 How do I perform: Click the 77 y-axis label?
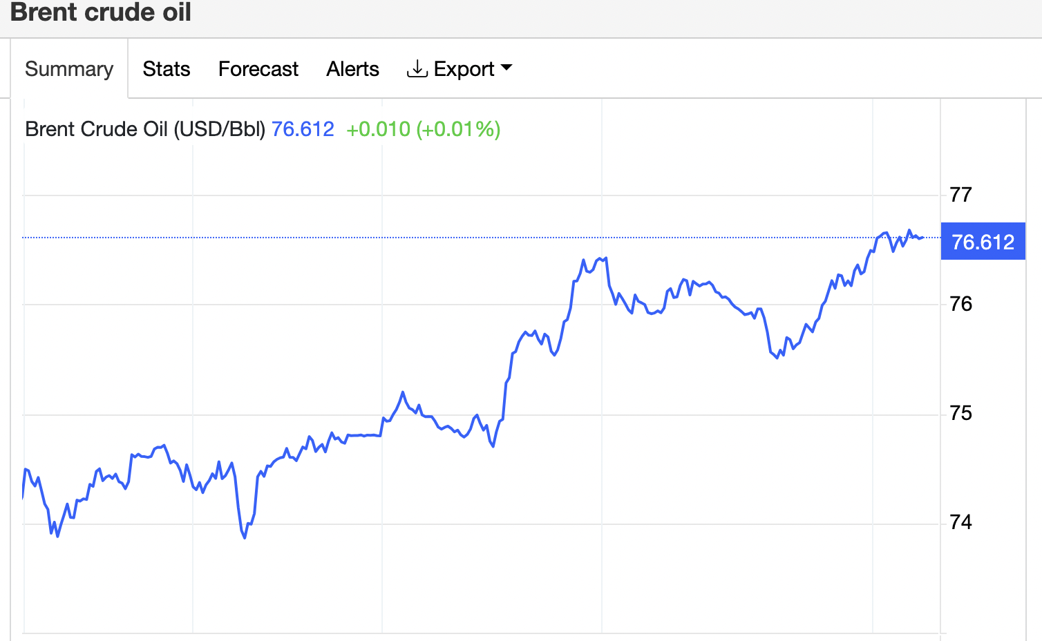[960, 195]
